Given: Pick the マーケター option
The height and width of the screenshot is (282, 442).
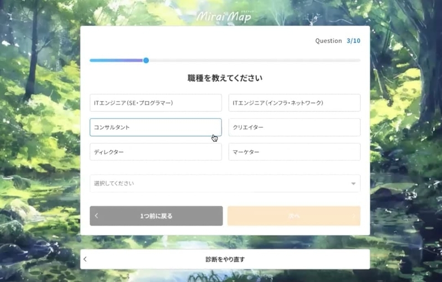Looking at the screenshot, I should click(294, 152).
